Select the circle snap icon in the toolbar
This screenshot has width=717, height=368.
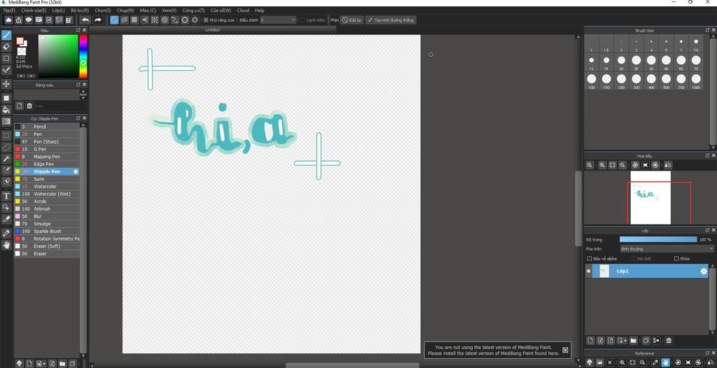tap(165, 20)
